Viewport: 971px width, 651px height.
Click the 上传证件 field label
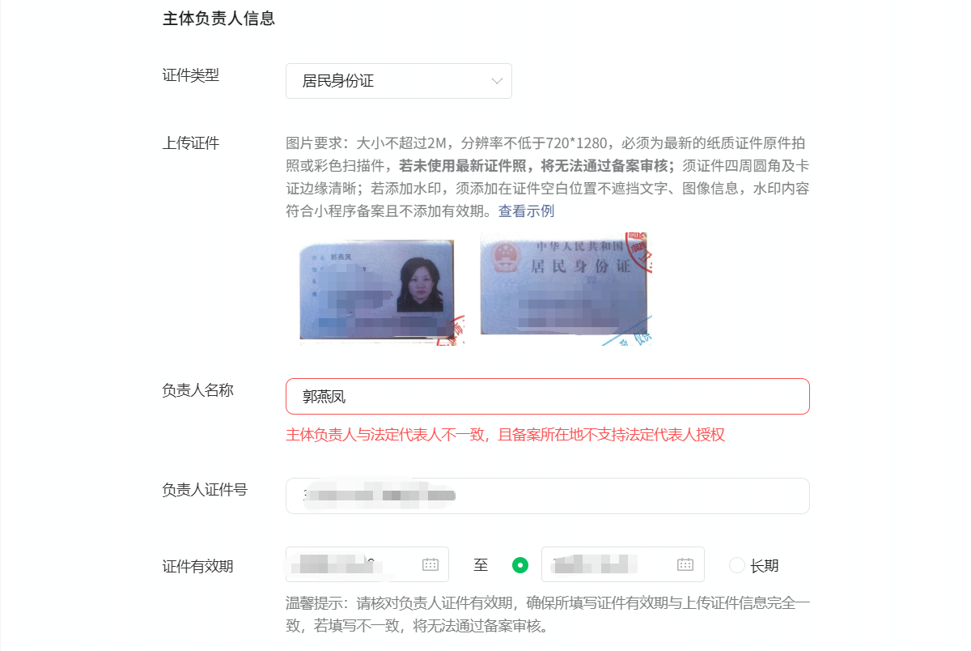[x=191, y=143]
